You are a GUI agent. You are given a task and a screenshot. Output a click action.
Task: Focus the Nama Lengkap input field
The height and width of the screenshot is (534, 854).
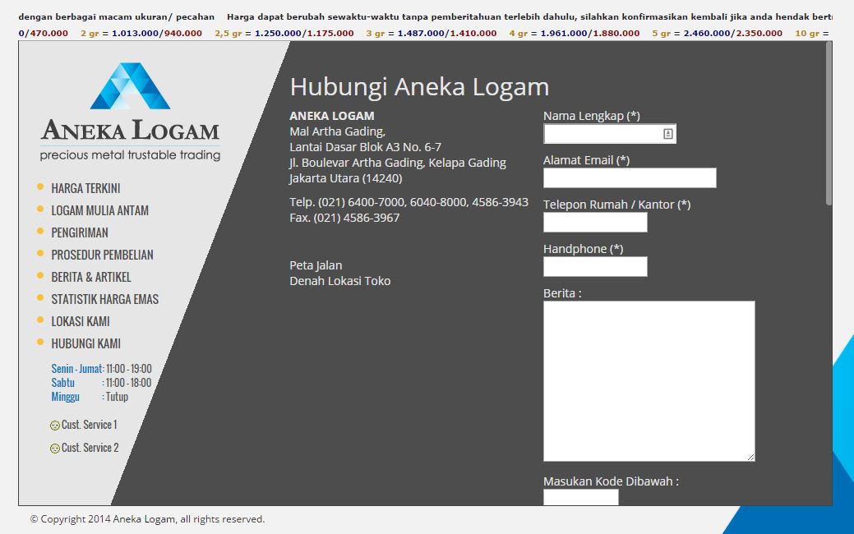pyautogui.click(x=610, y=134)
